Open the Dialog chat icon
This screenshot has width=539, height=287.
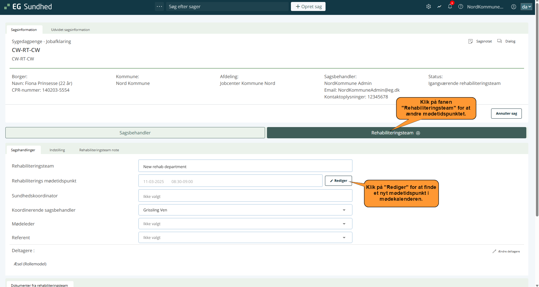coord(507,41)
